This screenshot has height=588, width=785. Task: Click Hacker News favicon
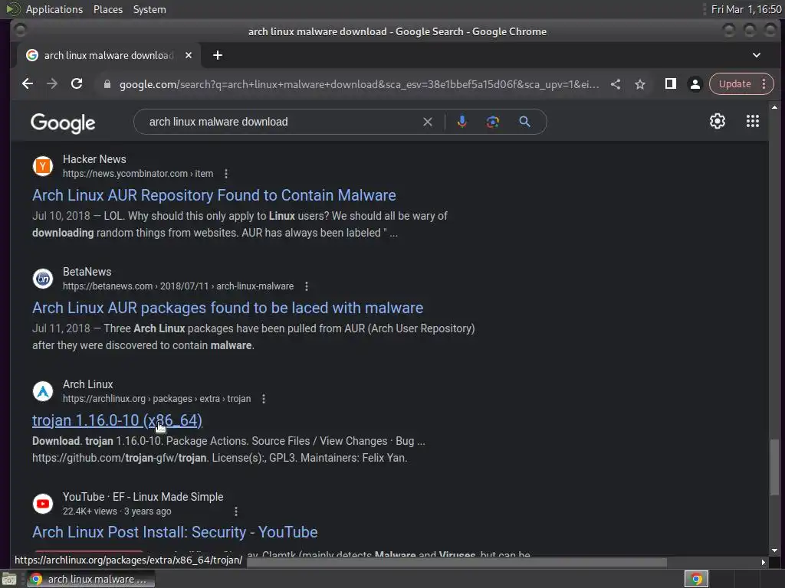click(x=43, y=166)
